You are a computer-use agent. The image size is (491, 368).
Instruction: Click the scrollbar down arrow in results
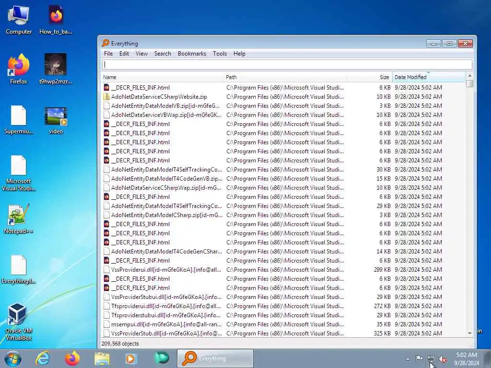click(x=469, y=333)
